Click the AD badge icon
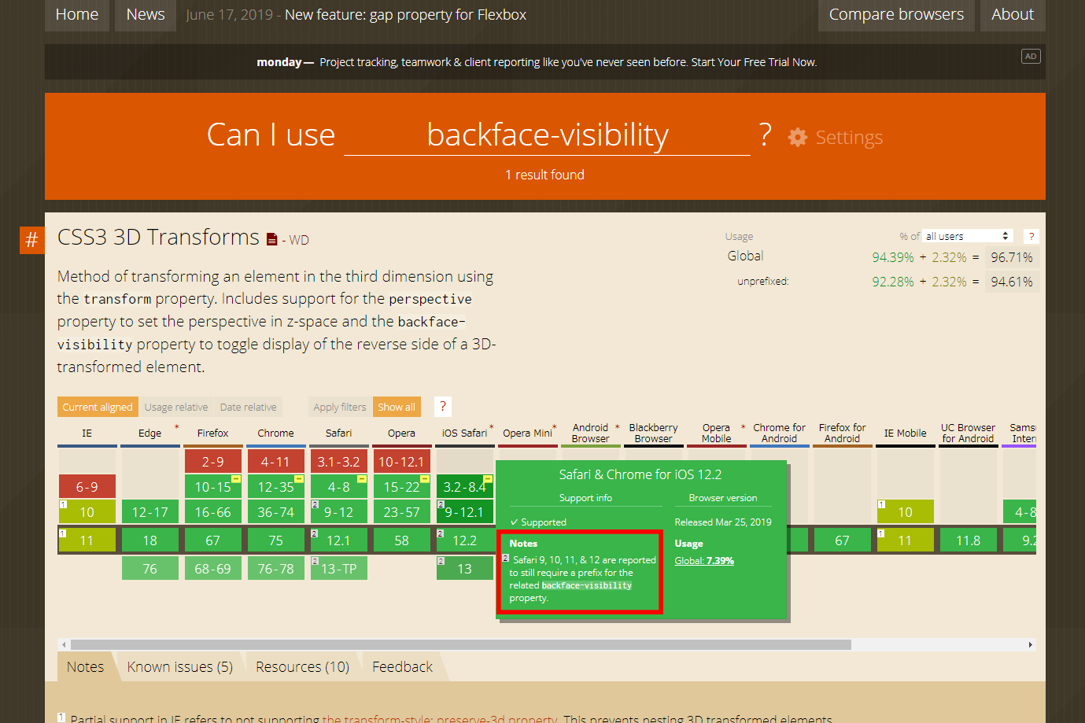Screen dimensions: 1085x723 pyautogui.click(x=1031, y=56)
